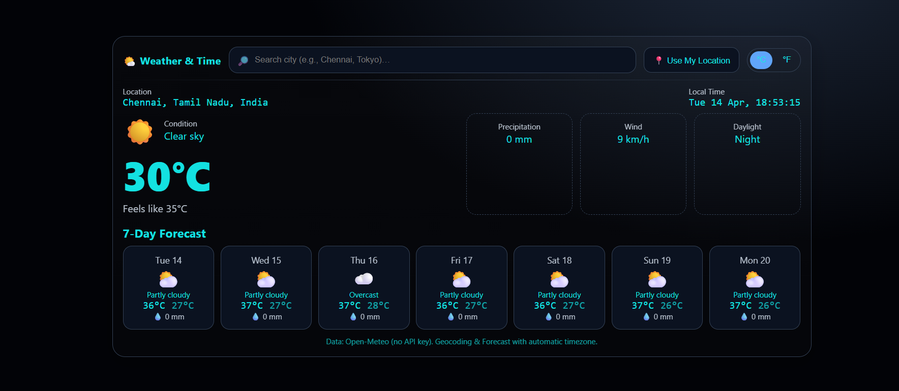Click the raindrop icon on Thu 16 card

[x=353, y=317]
